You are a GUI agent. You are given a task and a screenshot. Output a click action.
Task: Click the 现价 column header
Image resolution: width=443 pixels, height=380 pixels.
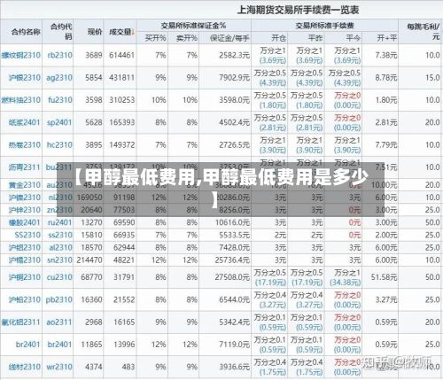pos(95,32)
